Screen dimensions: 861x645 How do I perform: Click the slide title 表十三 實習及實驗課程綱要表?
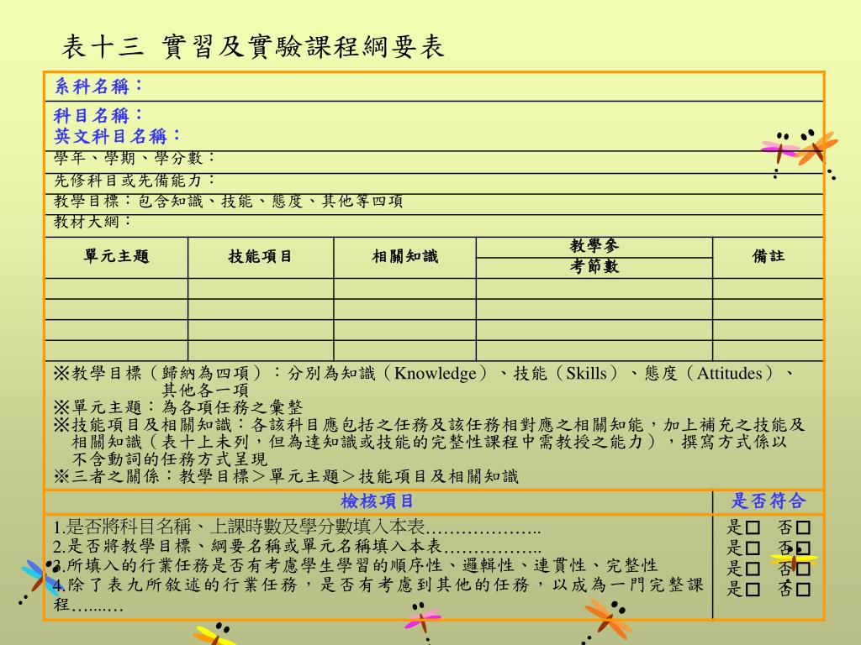252,46
